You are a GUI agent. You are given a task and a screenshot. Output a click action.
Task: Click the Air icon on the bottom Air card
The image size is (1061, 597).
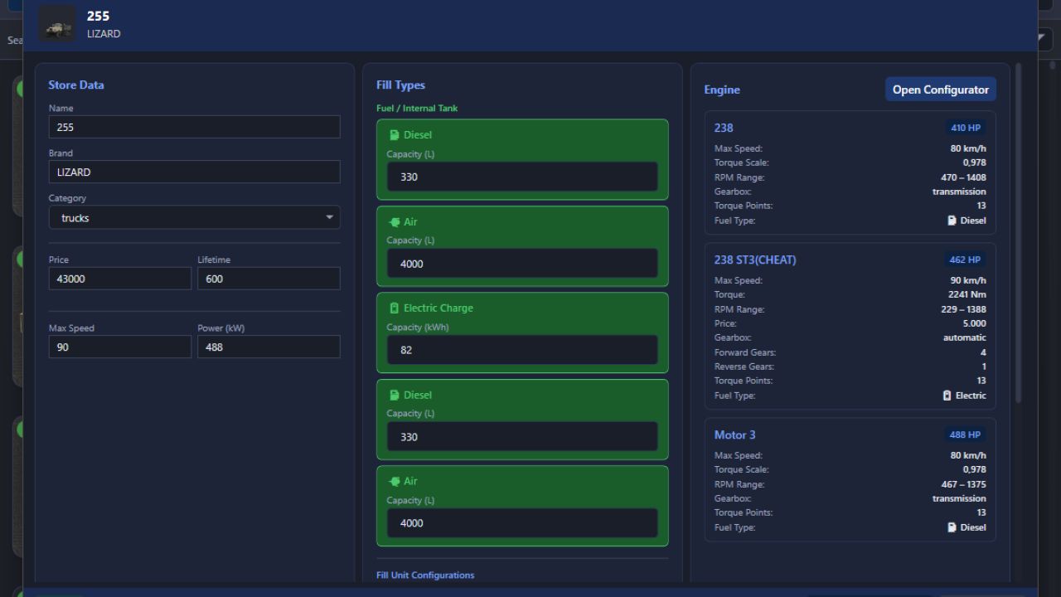pyautogui.click(x=395, y=481)
